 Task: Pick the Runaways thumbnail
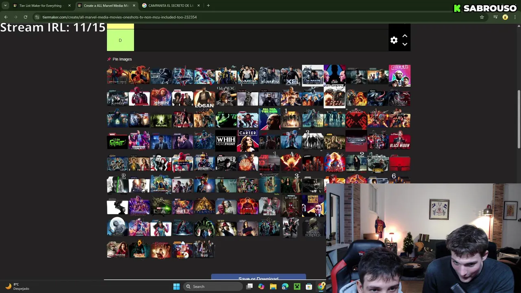coord(269,184)
